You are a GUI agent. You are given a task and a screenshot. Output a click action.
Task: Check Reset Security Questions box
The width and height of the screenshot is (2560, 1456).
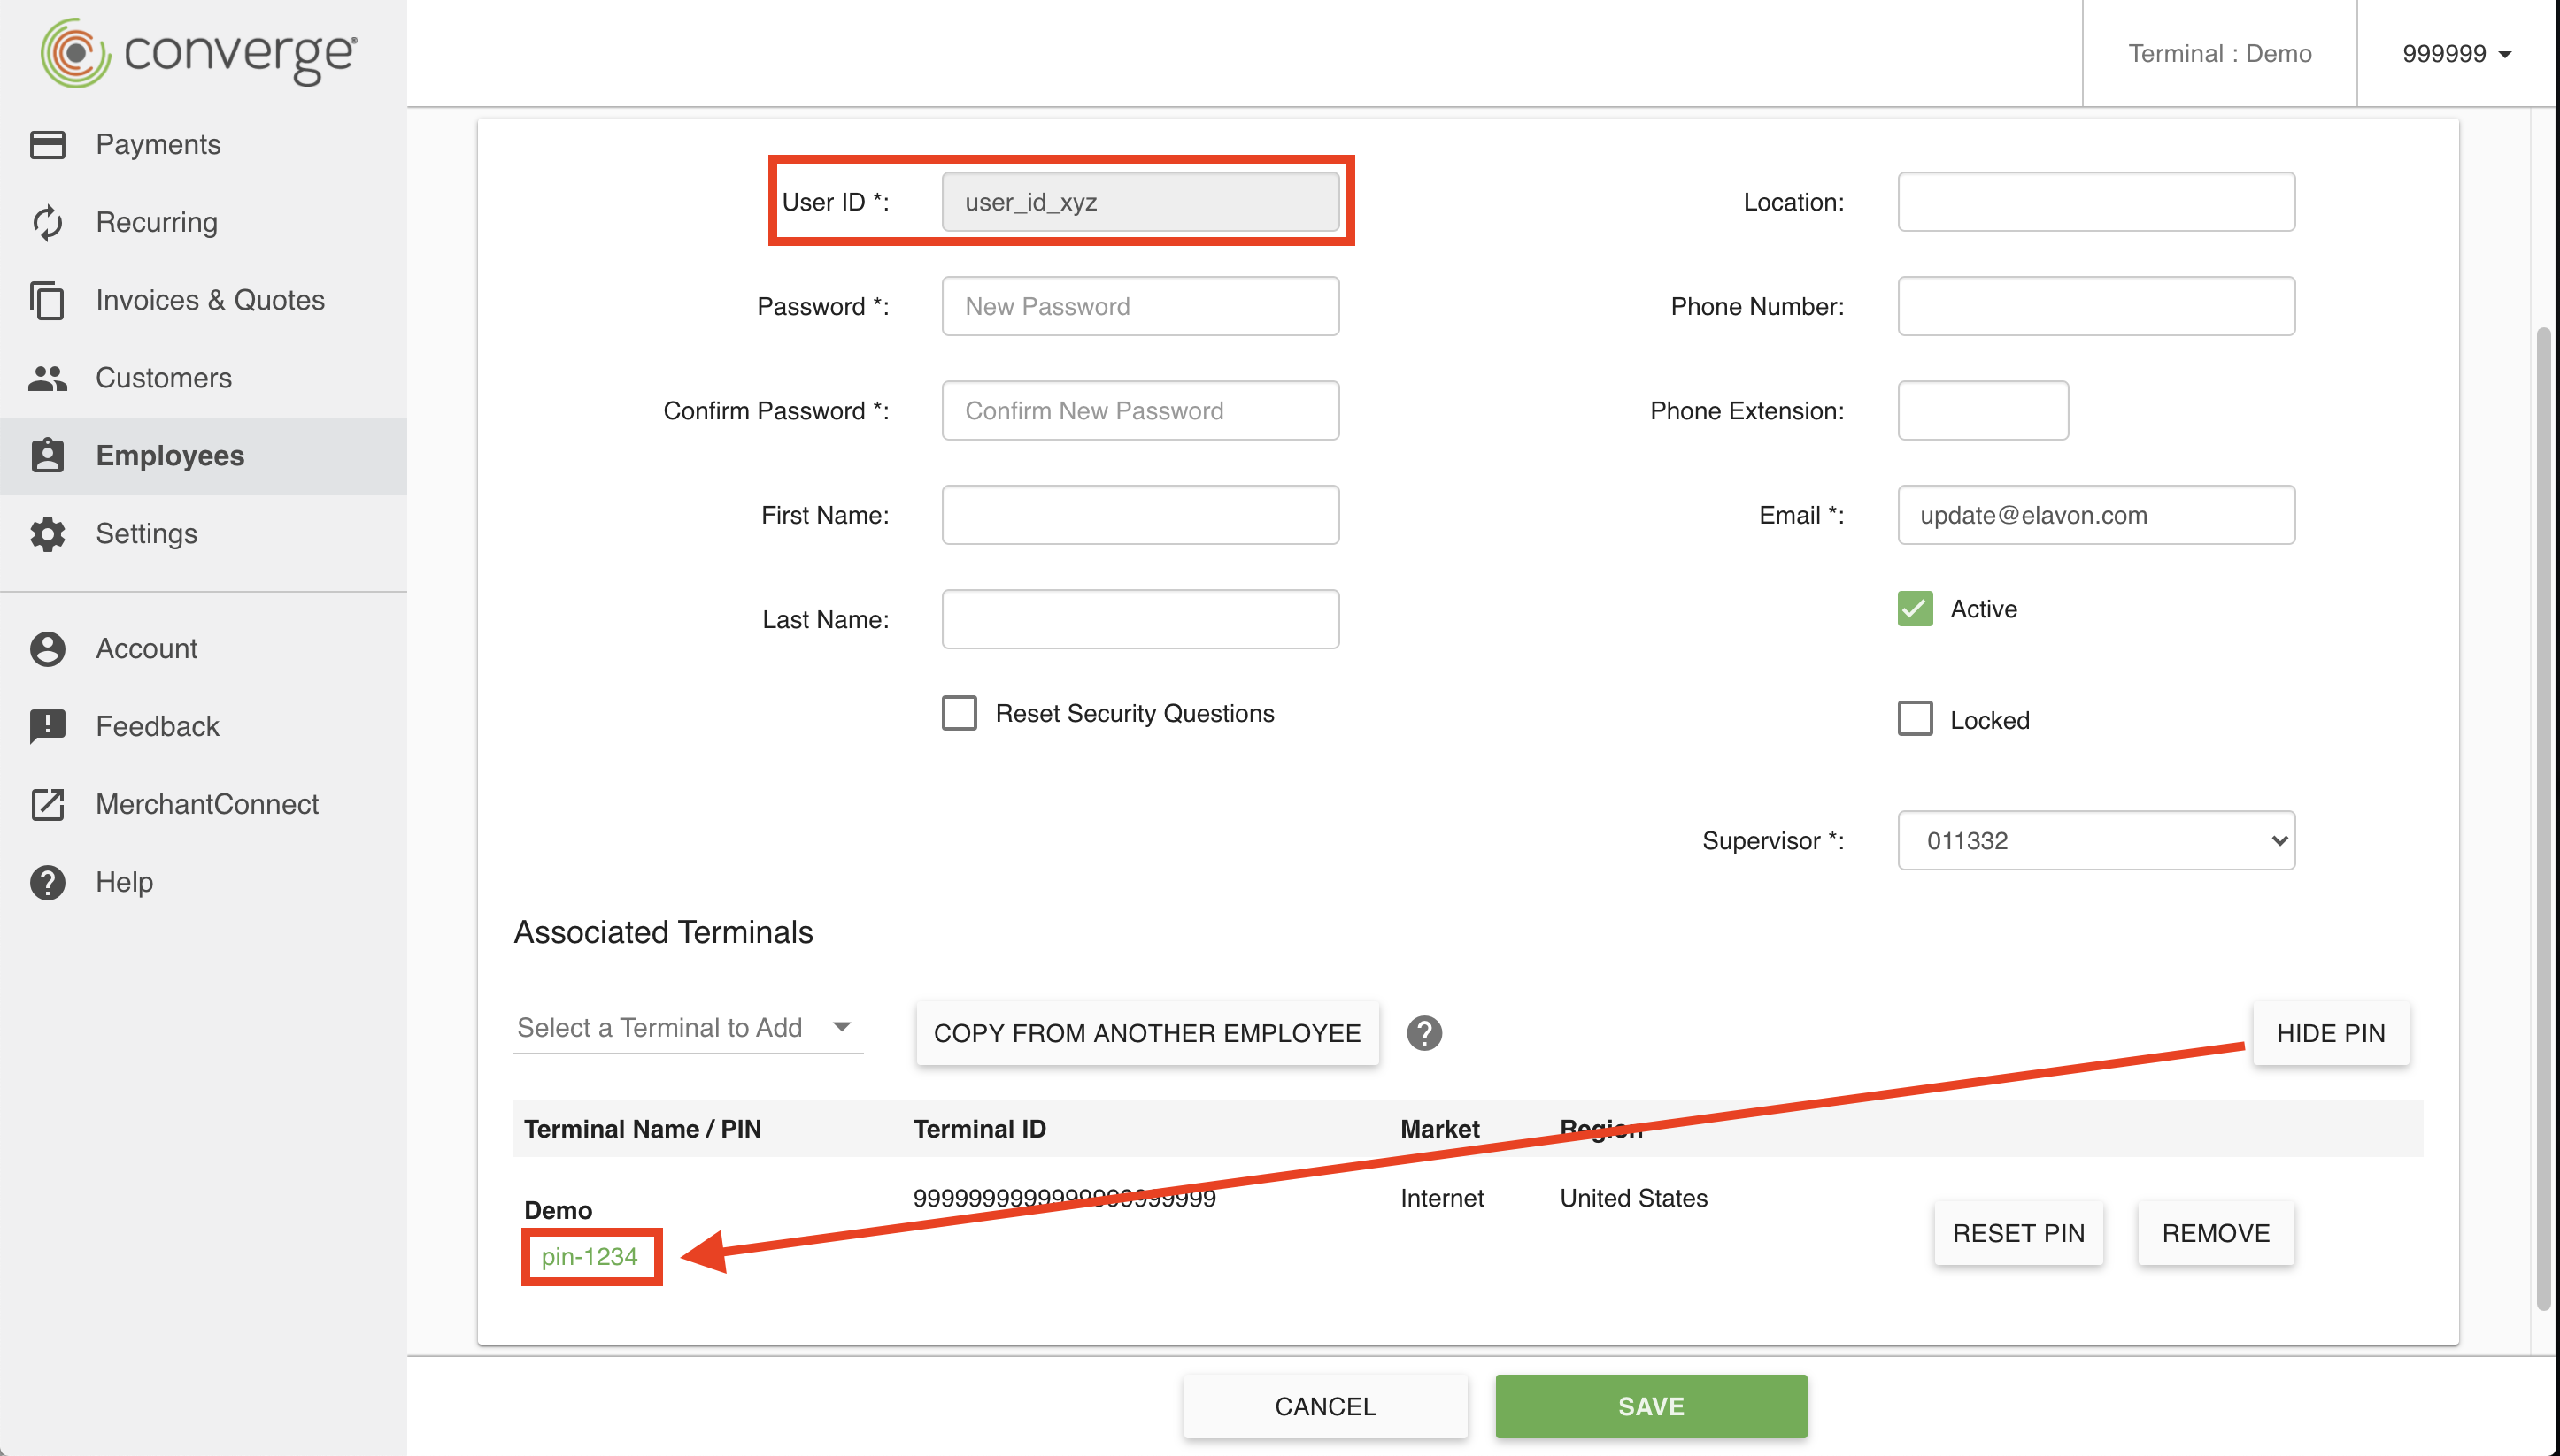959,713
